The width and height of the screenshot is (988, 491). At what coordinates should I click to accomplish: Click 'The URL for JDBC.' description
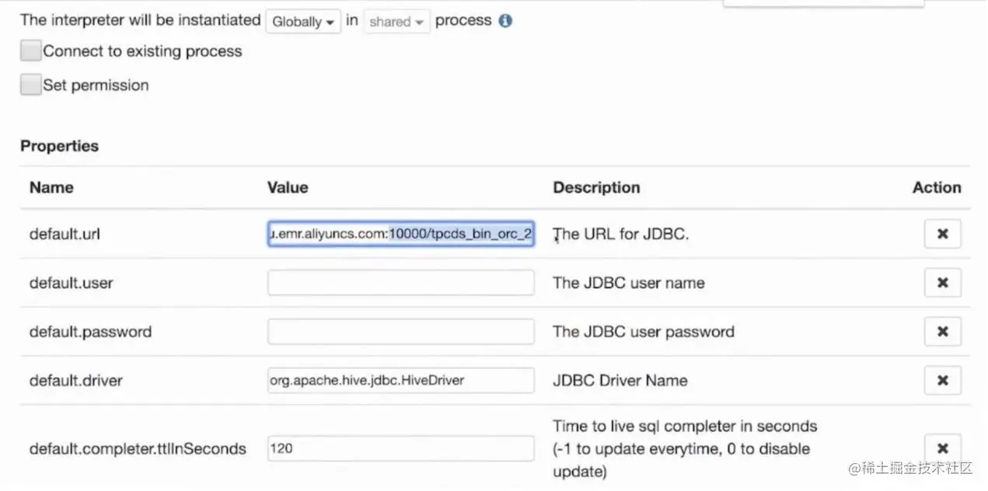(620, 234)
